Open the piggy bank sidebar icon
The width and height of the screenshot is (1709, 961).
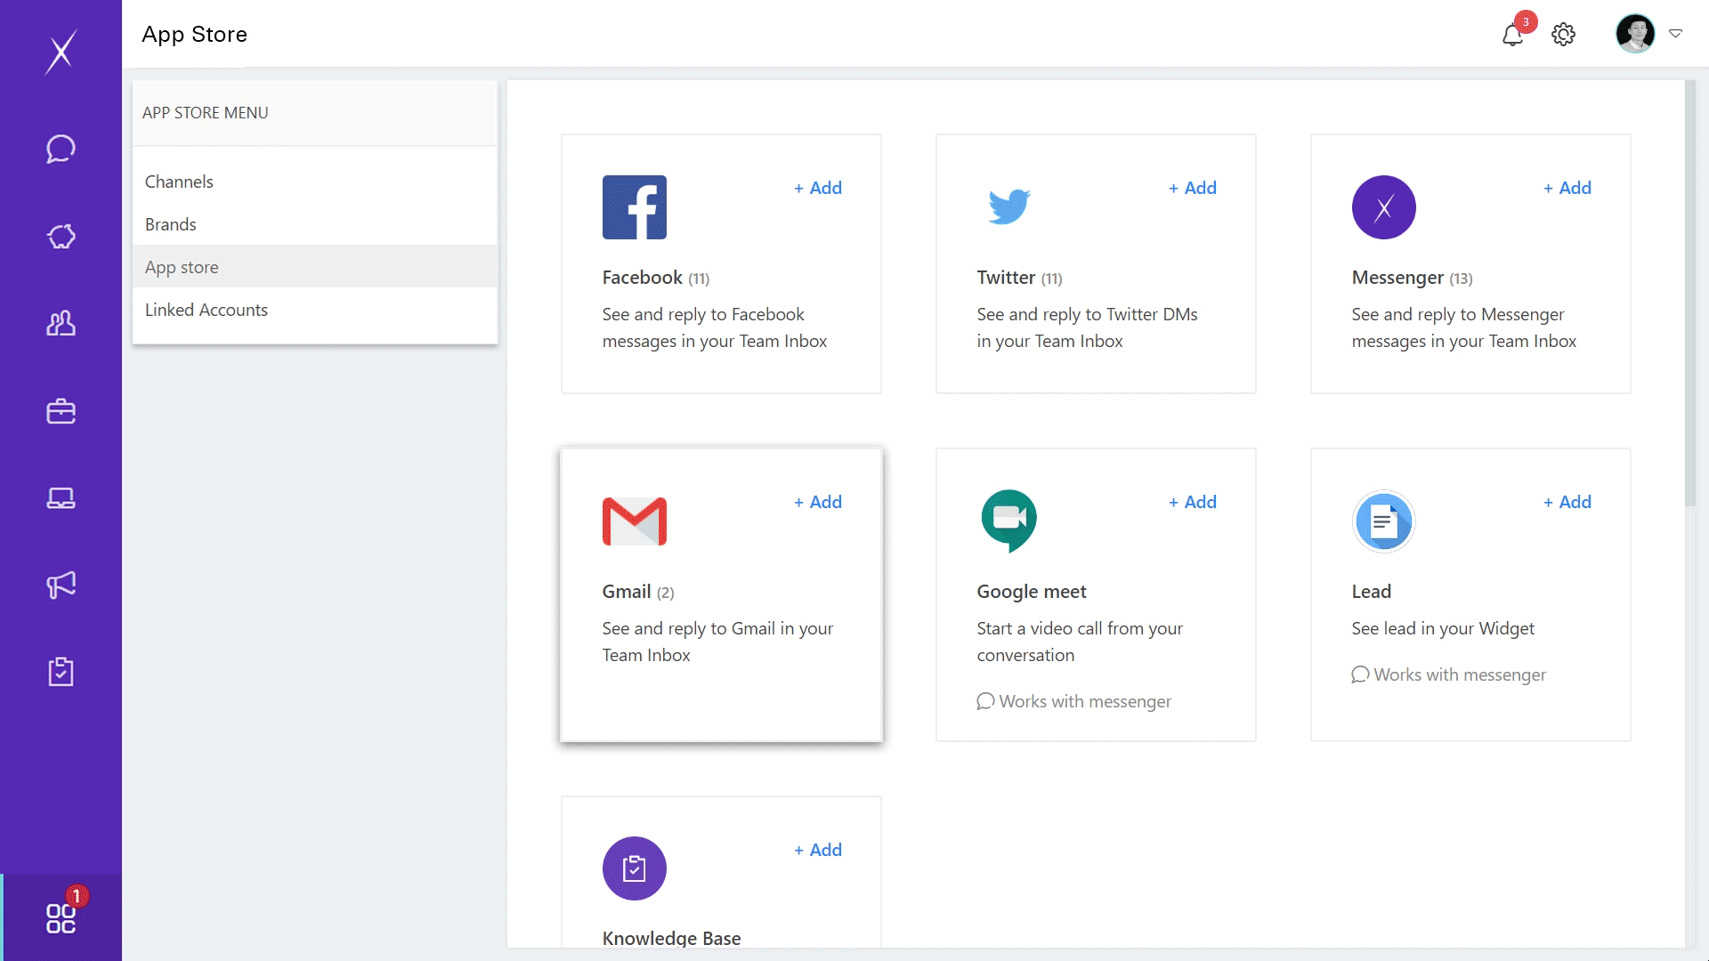coord(61,236)
